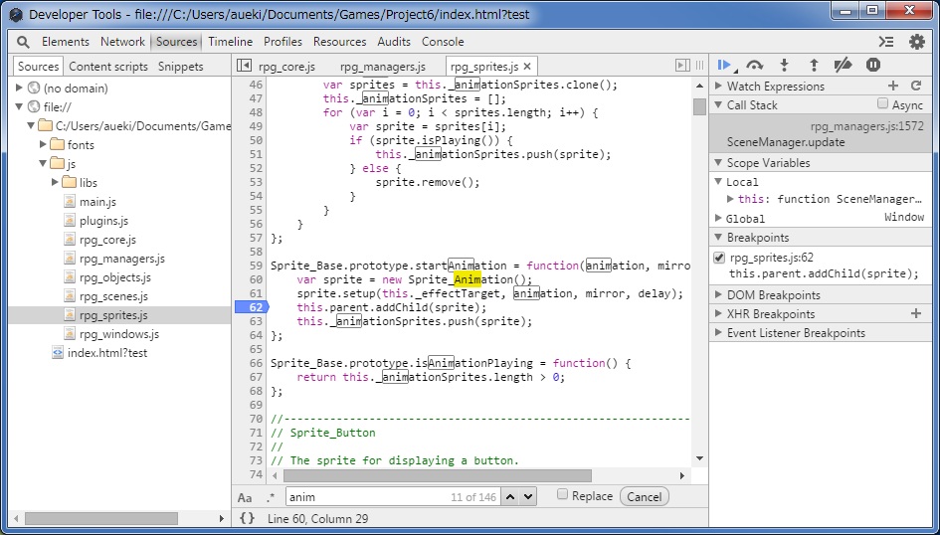Step out of the current function
The width and height of the screenshot is (940, 535).
[x=814, y=66]
